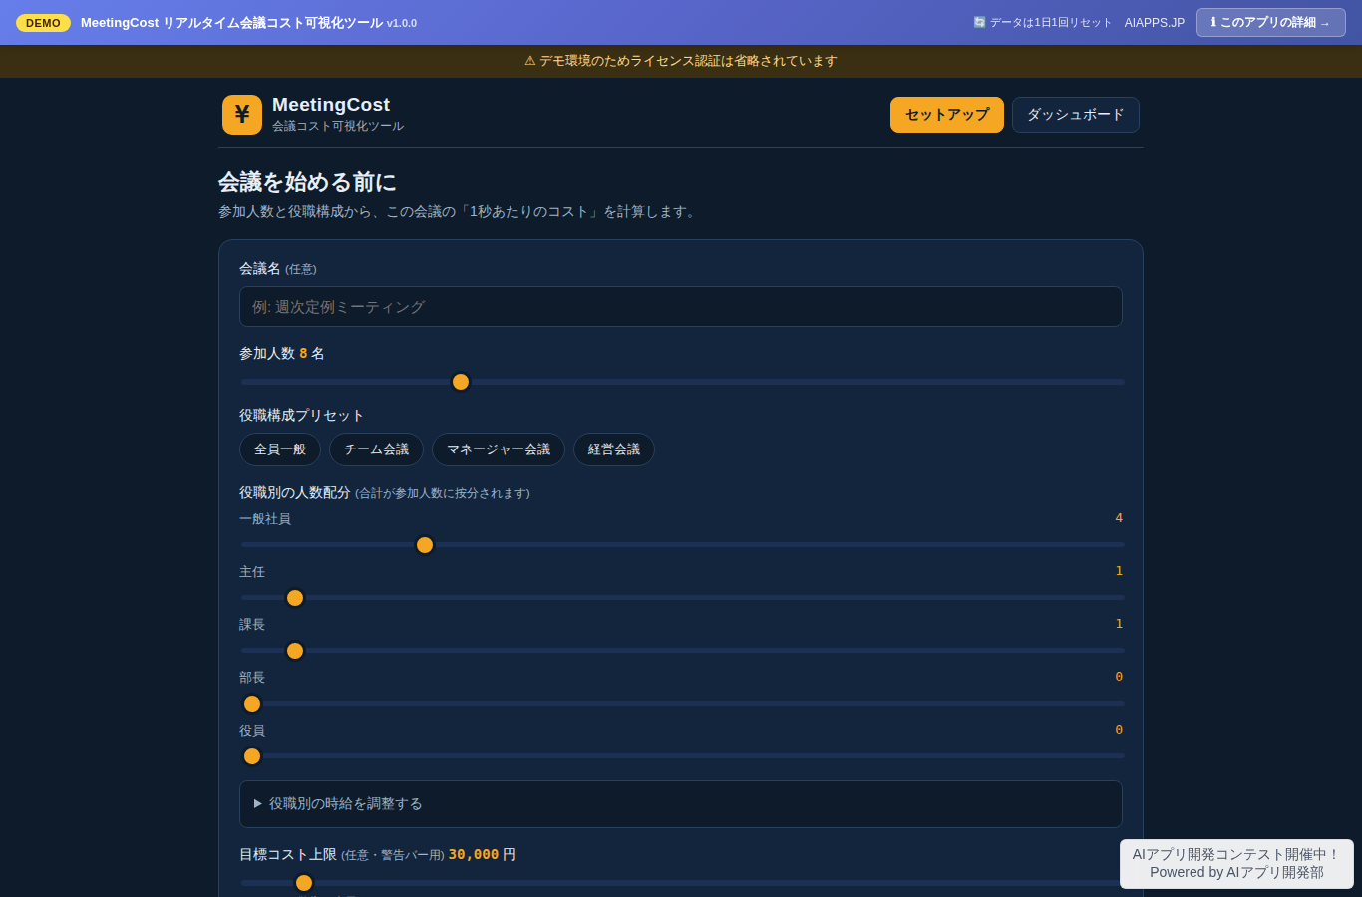Click the 役職構成プリセット label

click(x=301, y=415)
